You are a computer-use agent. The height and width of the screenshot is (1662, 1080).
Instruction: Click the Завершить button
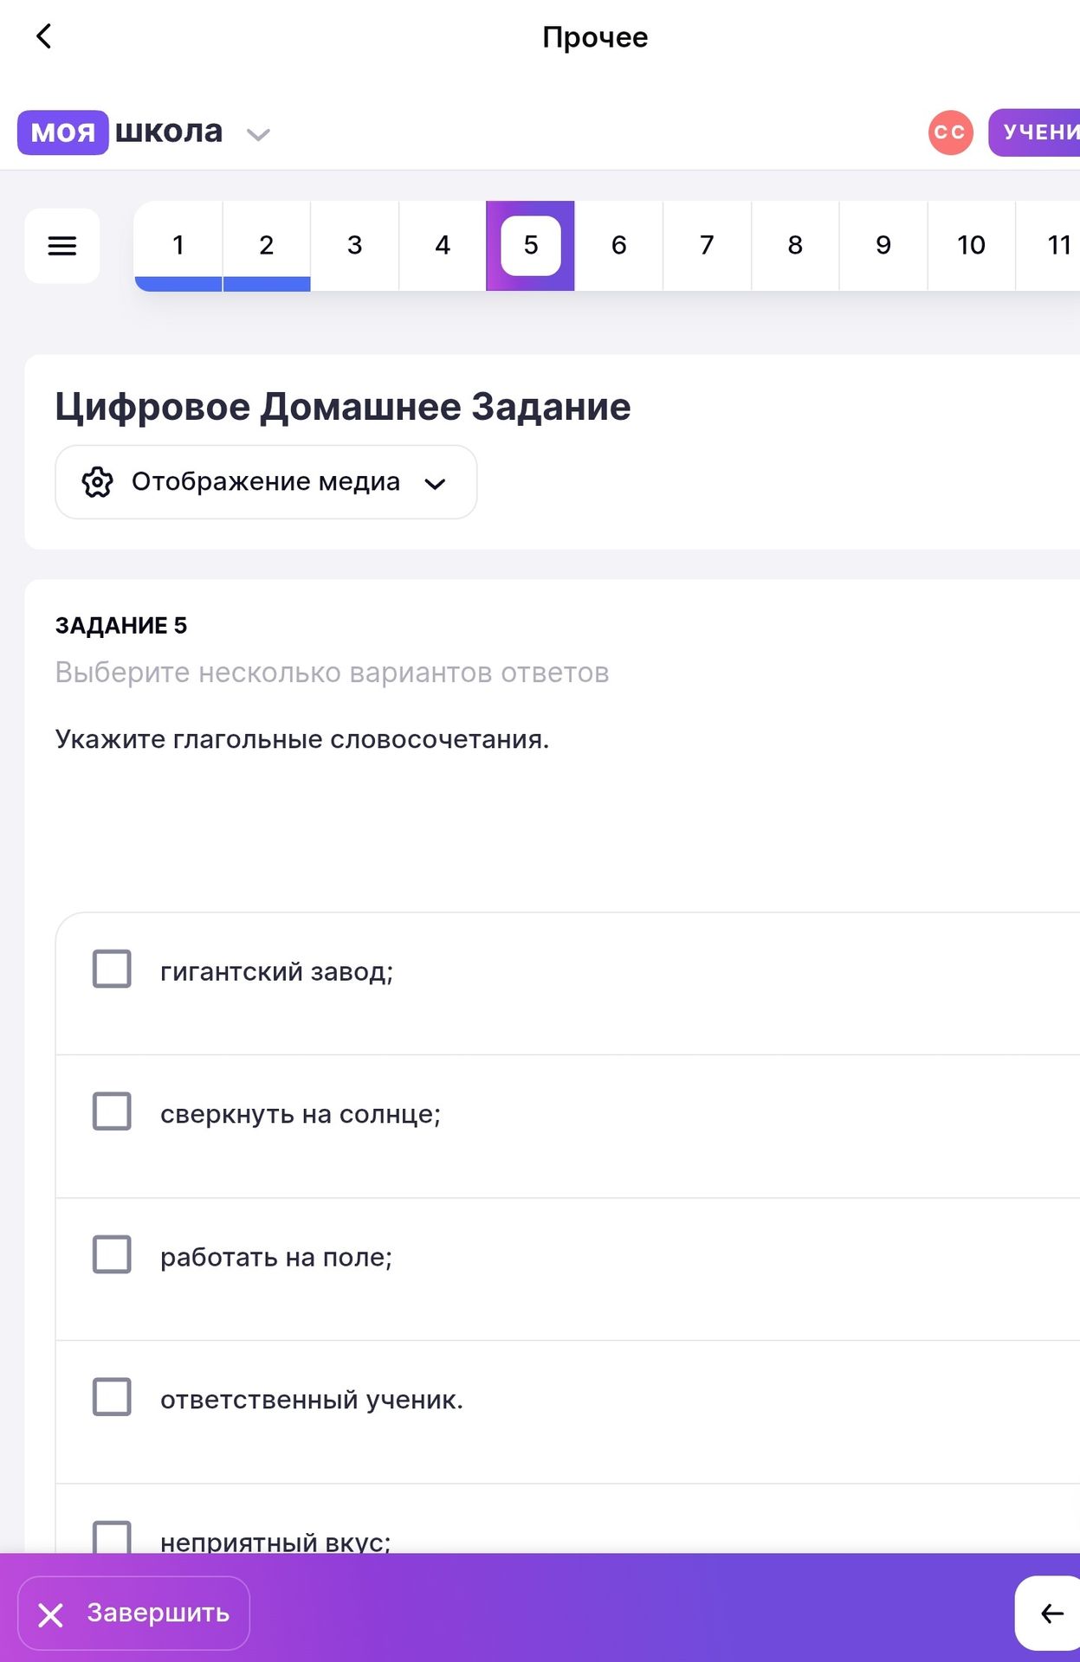tap(133, 1614)
